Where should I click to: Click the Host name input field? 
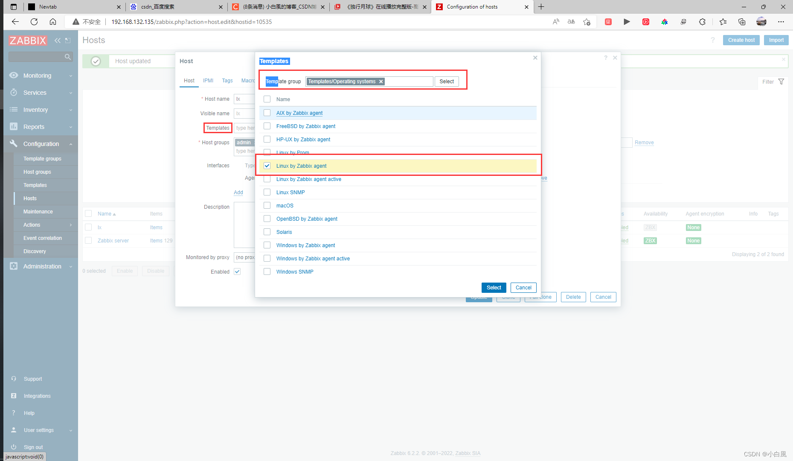click(x=244, y=99)
